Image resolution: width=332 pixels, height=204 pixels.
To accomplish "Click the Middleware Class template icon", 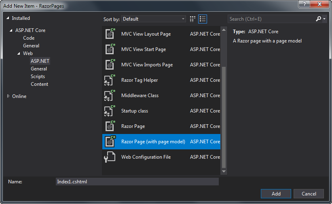I will coord(110,96).
